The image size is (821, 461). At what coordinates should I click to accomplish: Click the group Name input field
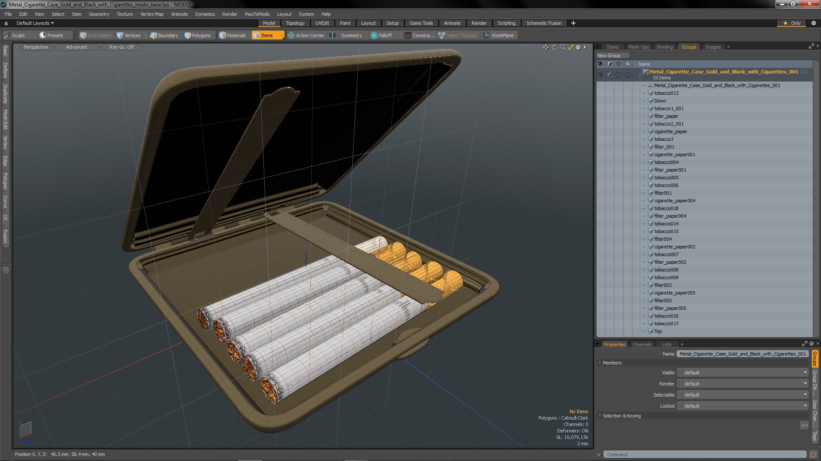743,354
